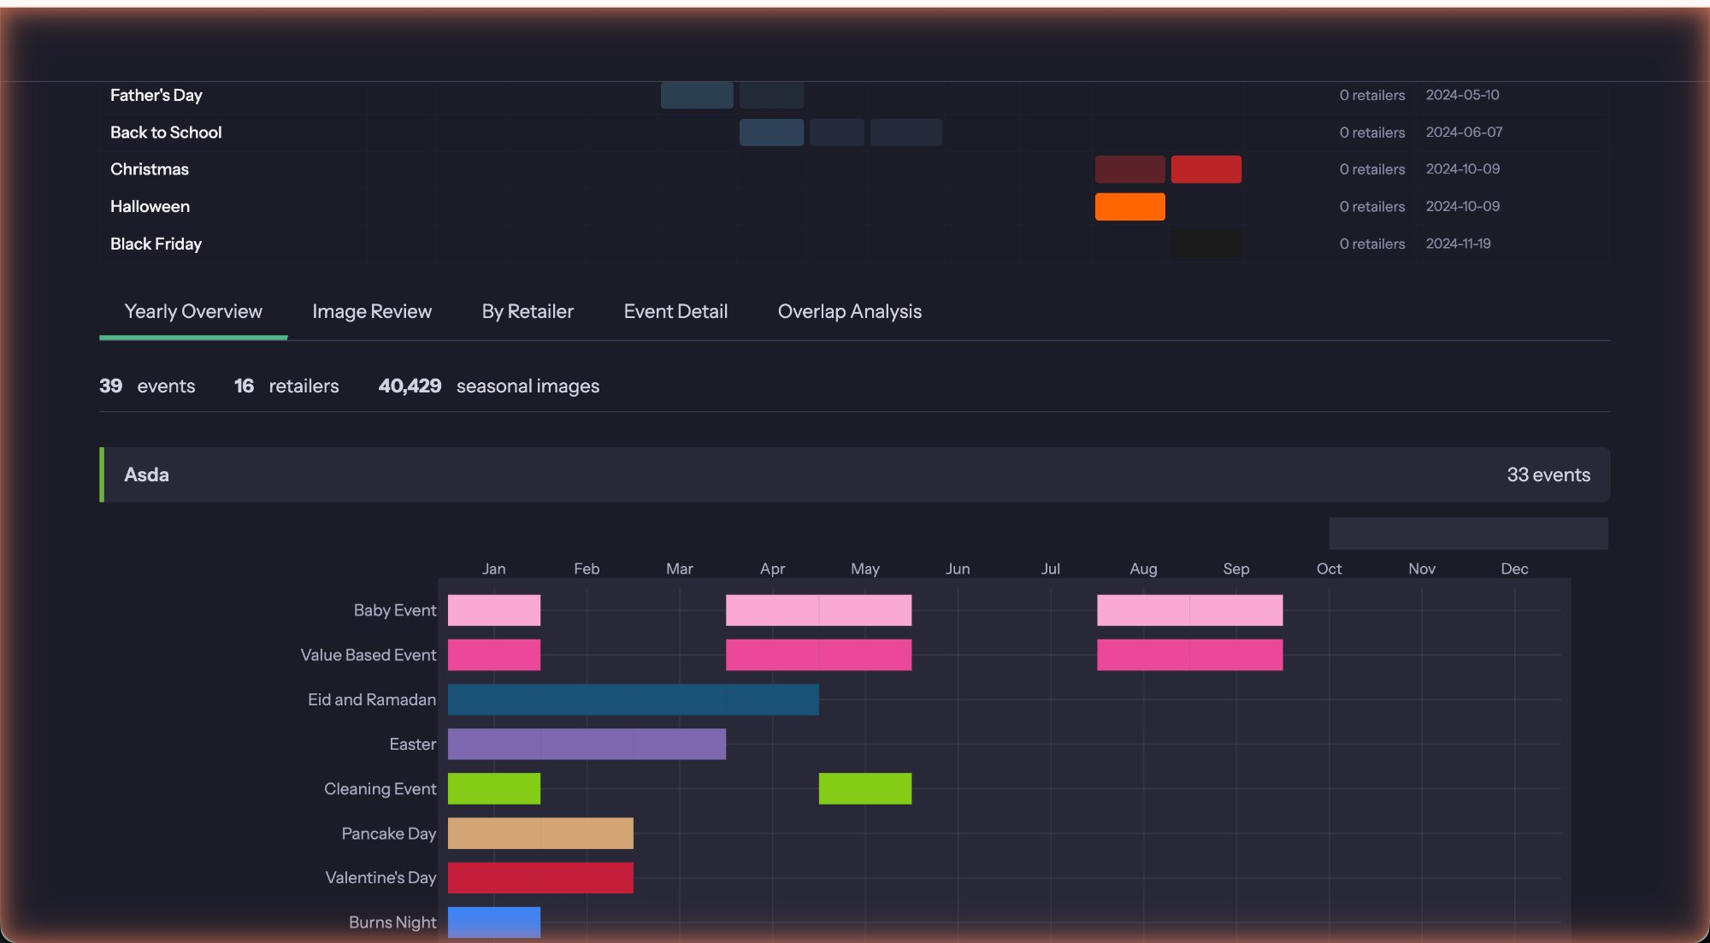
Task: Select the Baby Event August bar
Action: 1189,610
